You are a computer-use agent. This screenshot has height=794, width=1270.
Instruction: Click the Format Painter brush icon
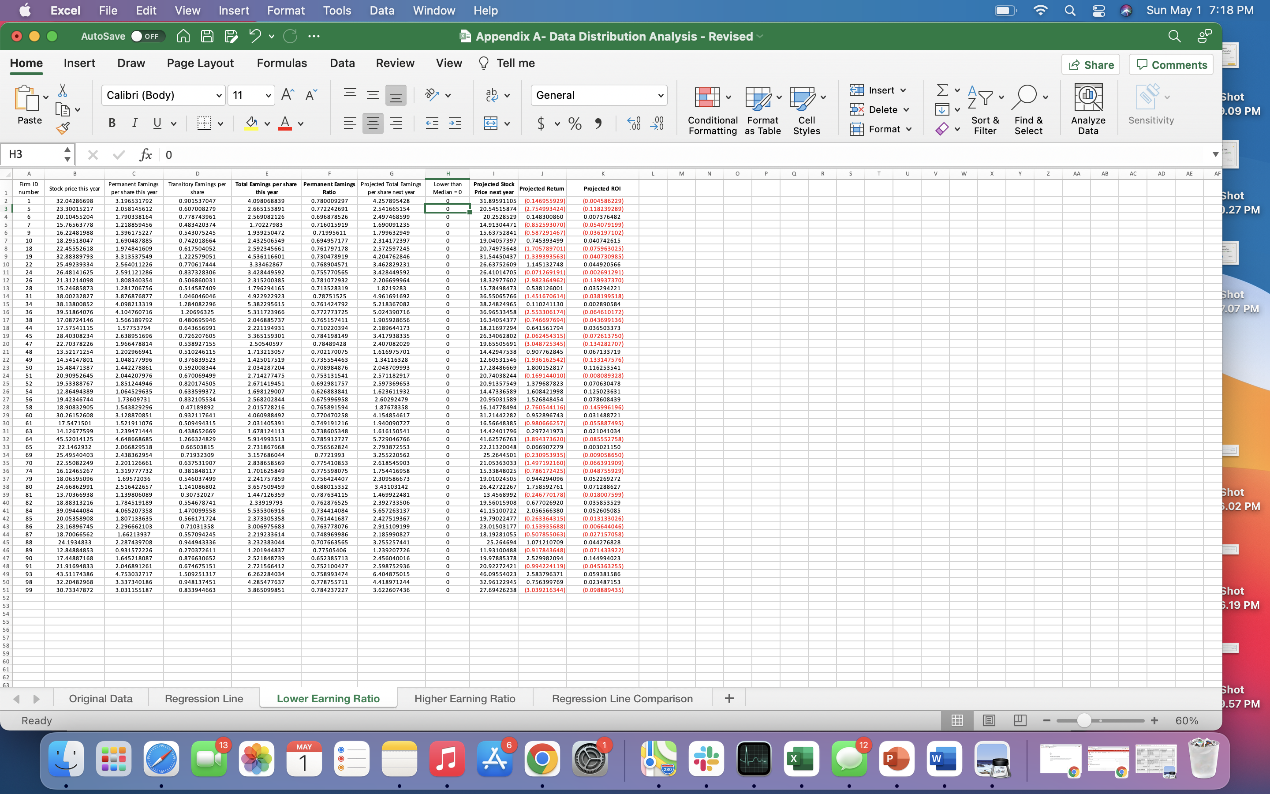[63, 128]
